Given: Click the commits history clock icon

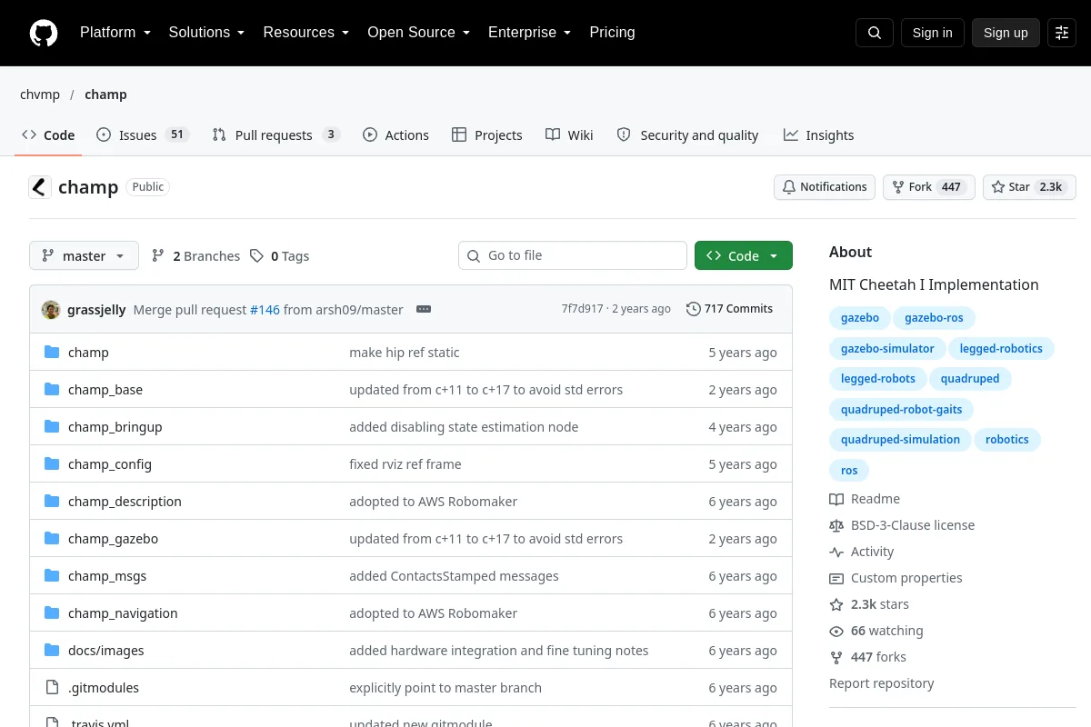Looking at the screenshot, I should [694, 309].
